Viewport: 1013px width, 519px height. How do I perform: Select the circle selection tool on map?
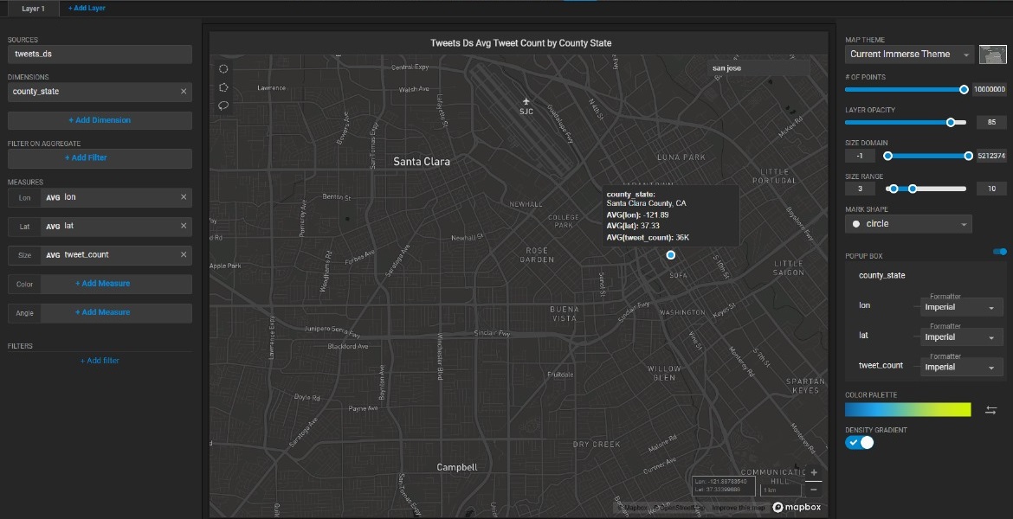tap(223, 68)
